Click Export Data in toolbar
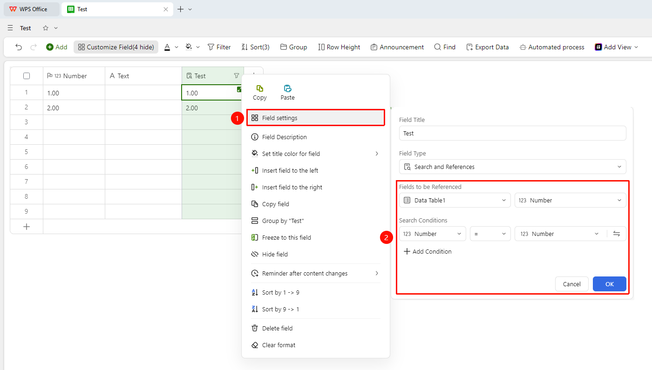 tap(487, 47)
